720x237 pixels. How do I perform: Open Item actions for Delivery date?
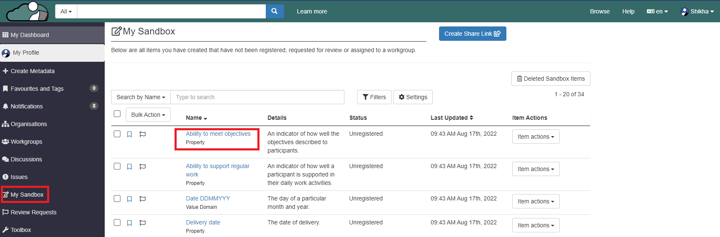(x=535, y=225)
